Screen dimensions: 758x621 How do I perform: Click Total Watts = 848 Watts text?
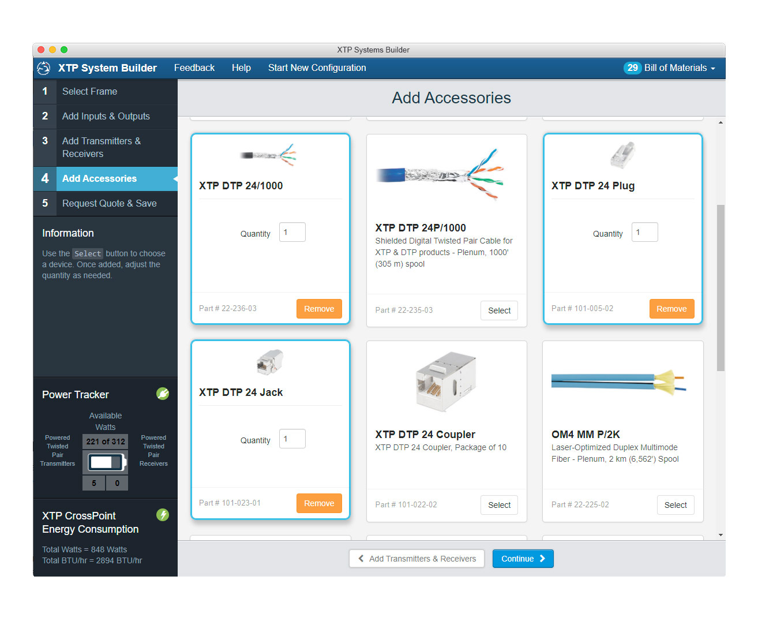tap(84, 549)
